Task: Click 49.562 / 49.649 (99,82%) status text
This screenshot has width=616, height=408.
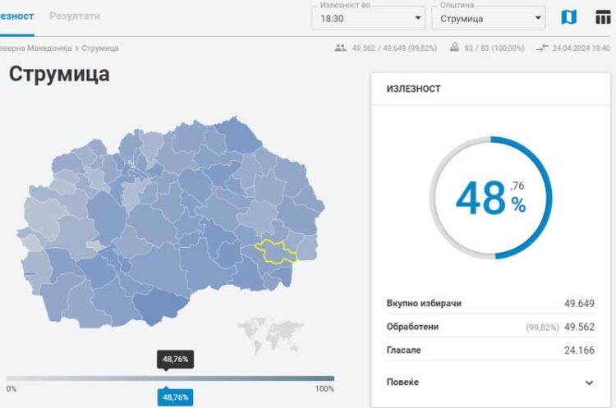Action: pyautogui.click(x=394, y=48)
